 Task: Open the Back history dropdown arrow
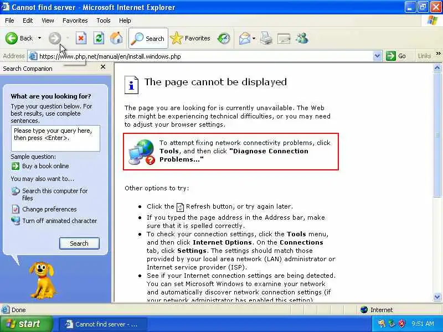pos(39,38)
